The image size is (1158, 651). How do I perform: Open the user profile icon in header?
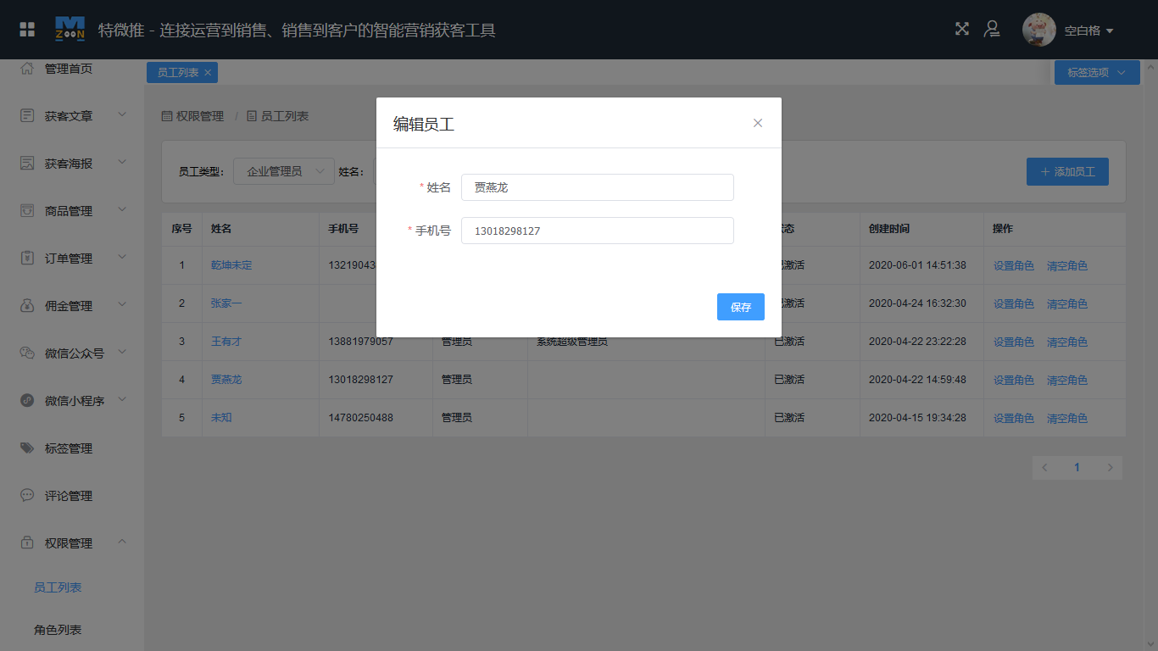pyautogui.click(x=991, y=29)
